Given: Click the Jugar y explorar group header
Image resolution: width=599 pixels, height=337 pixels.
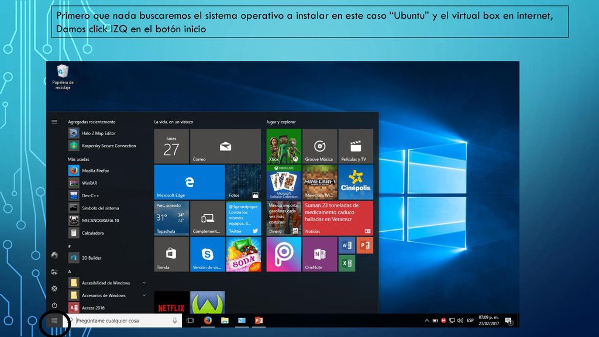Looking at the screenshot, I should (281, 122).
